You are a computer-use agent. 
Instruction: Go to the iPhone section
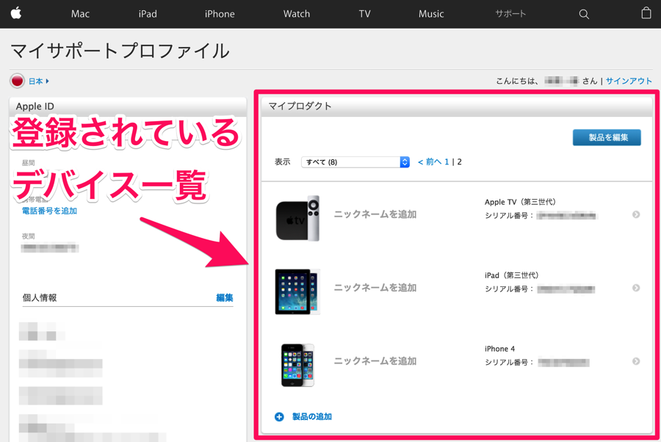click(220, 14)
